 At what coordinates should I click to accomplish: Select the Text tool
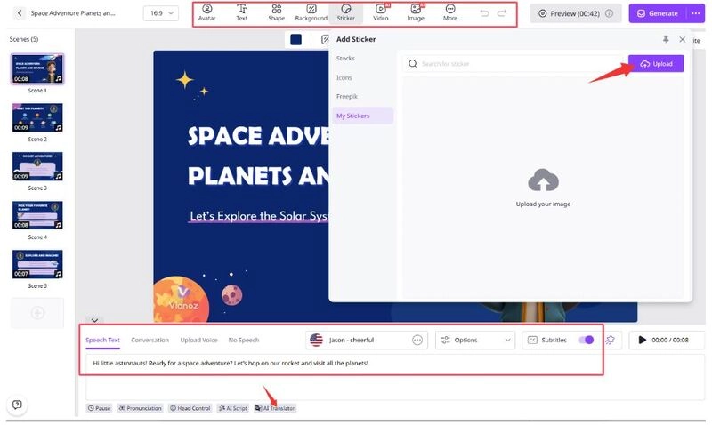point(241,12)
